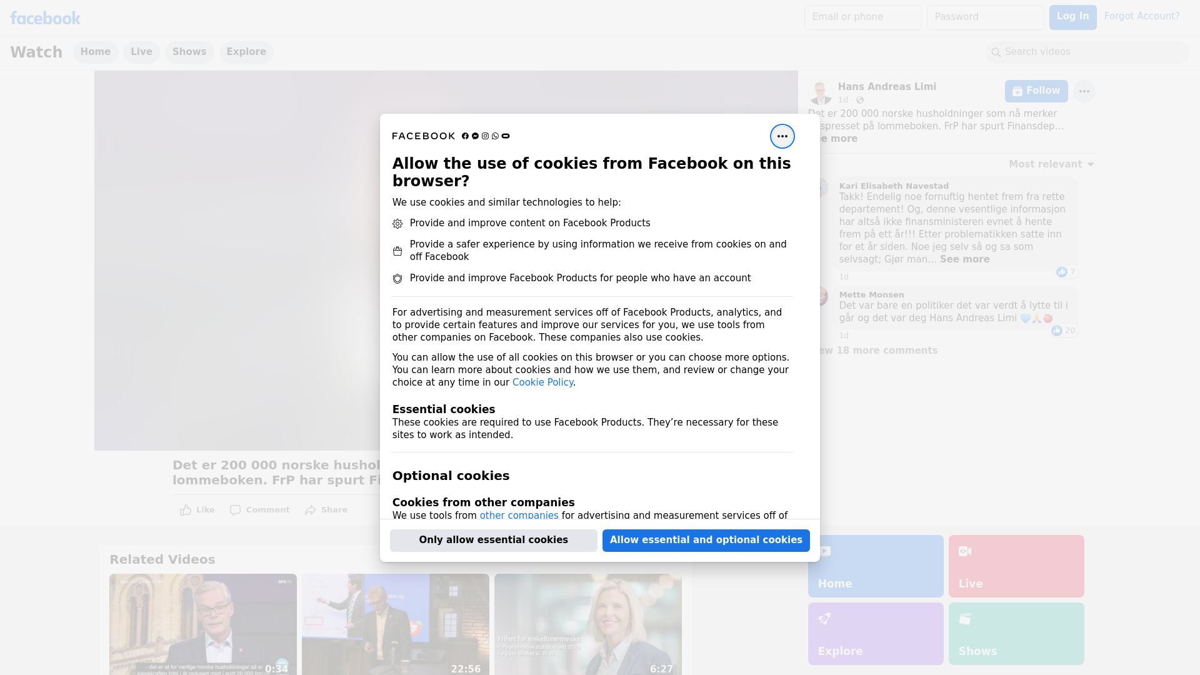Select the Shows tab in Watch navigation
This screenshot has height=675, width=1200.
(x=189, y=52)
